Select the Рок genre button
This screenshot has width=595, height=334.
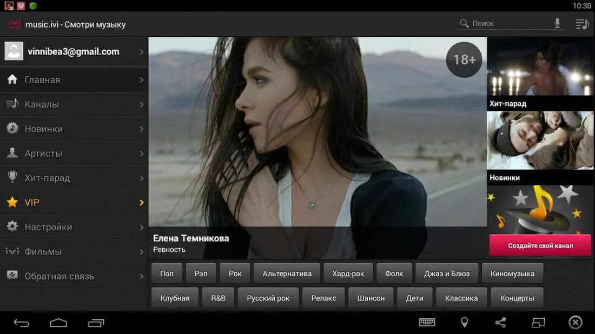coord(235,273)
